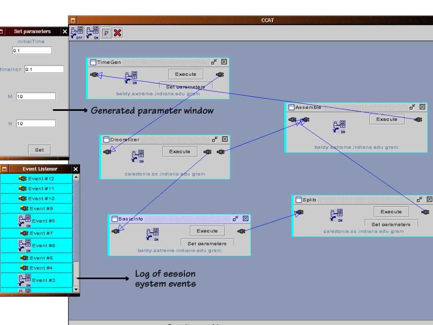Click TimeGen right output port plug
The width and height of the screenshot is (433, 325).
(220, 74)
